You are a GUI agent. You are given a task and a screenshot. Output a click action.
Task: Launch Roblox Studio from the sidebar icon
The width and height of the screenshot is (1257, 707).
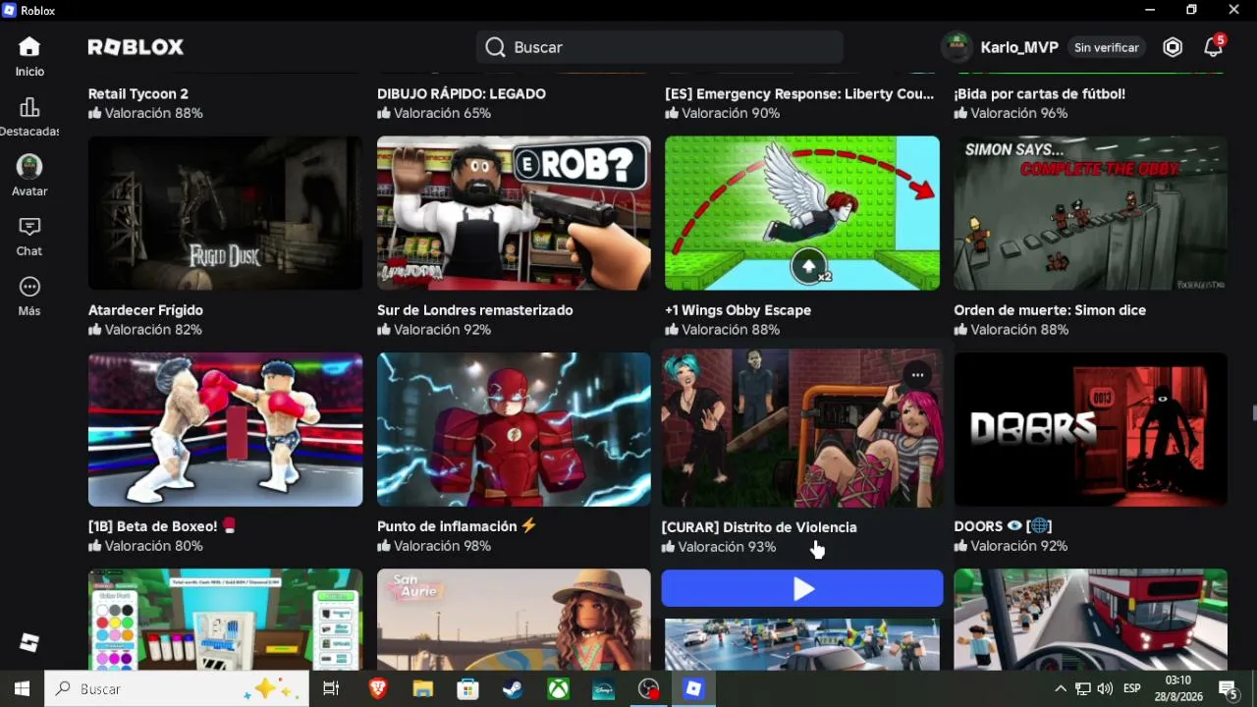pos(29,642)
